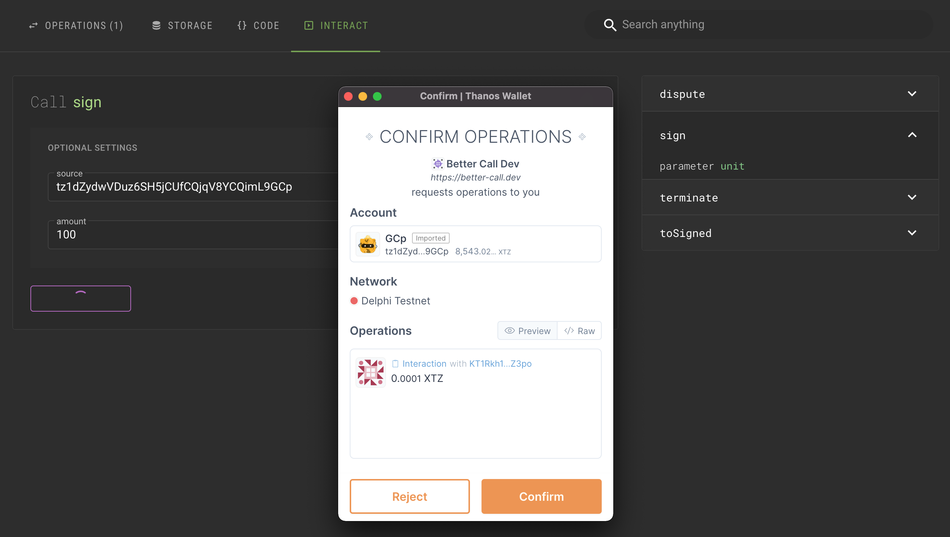This screenshot has width=950, height=537.
Task: Open the Operations (1) tab
Action: pos(76,25)
